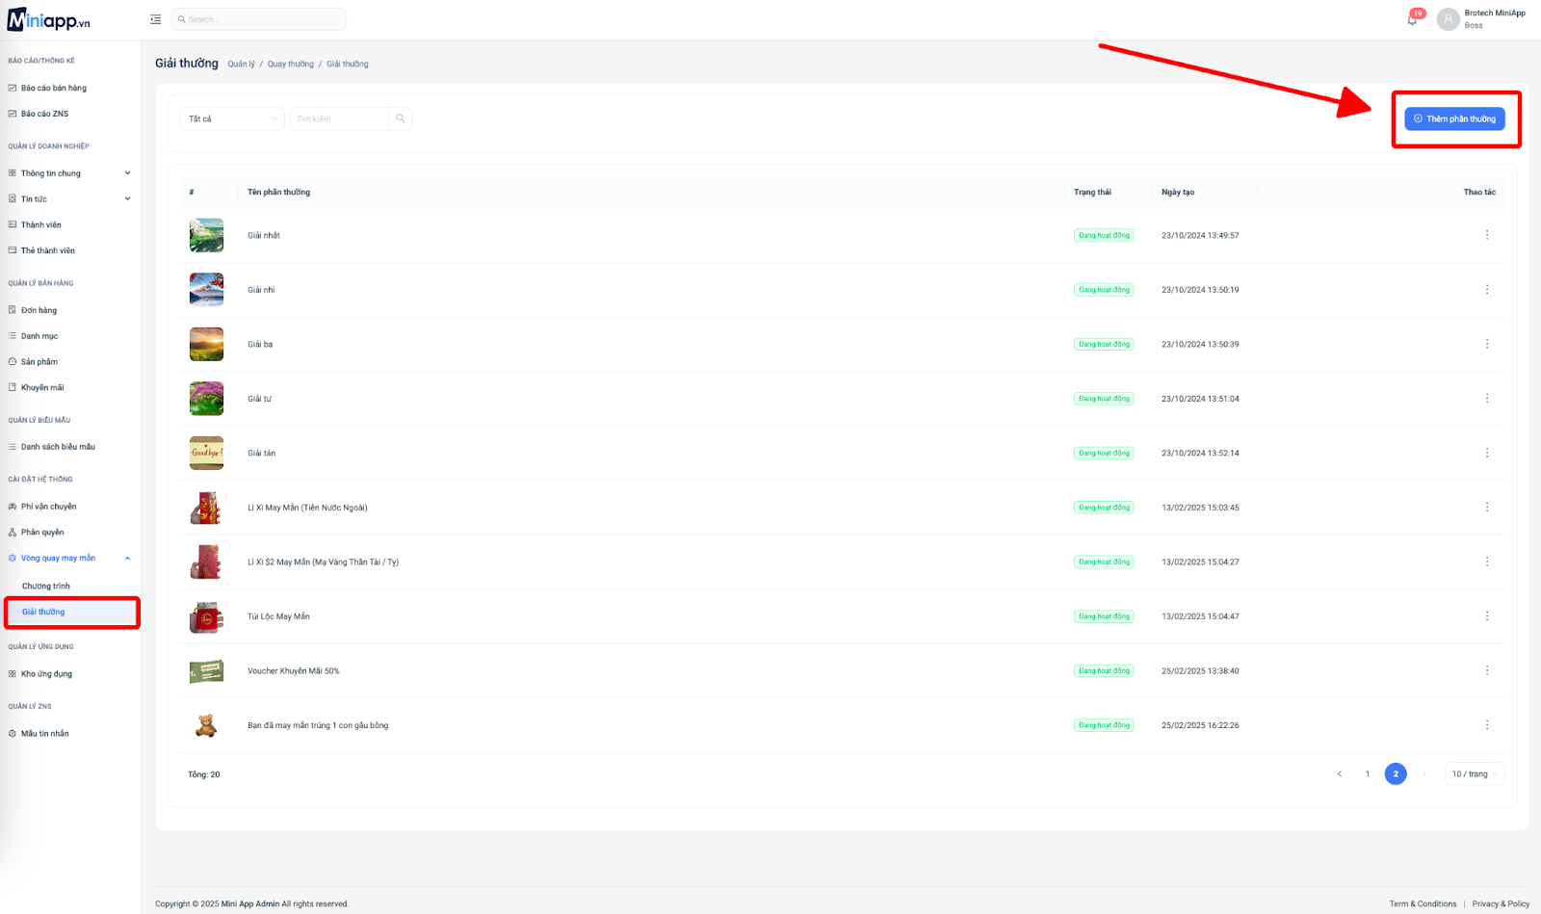Click the search magnifier button beside Tìm kiếm

click(x=401, y=118)
